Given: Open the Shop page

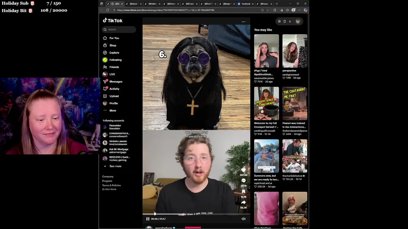Looking at the screenshot, I should click(x=109, y=45).
